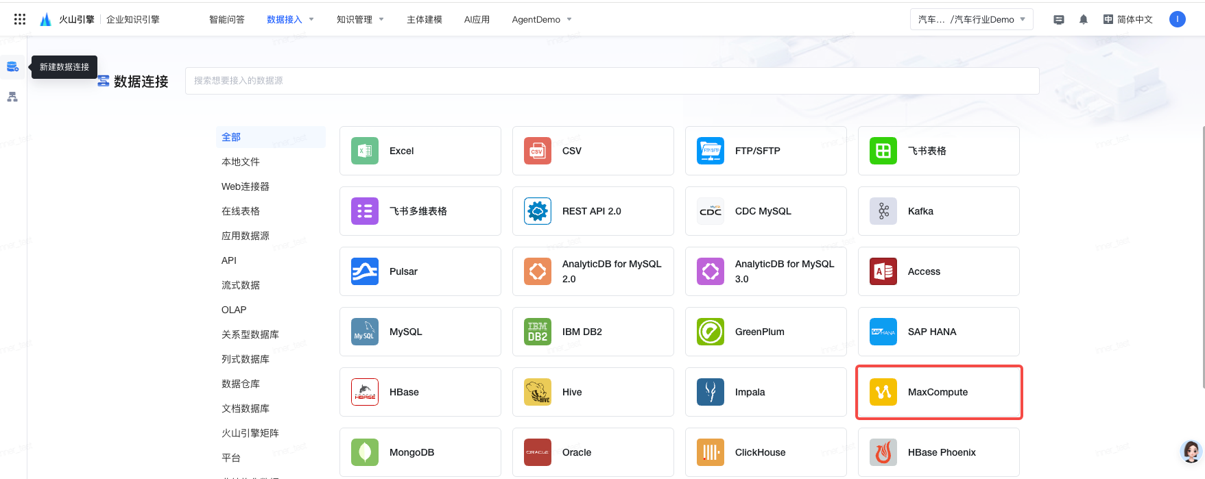Go to AI应用 in top navigation
Screen dimensions: 1205x479
[477, 19]
